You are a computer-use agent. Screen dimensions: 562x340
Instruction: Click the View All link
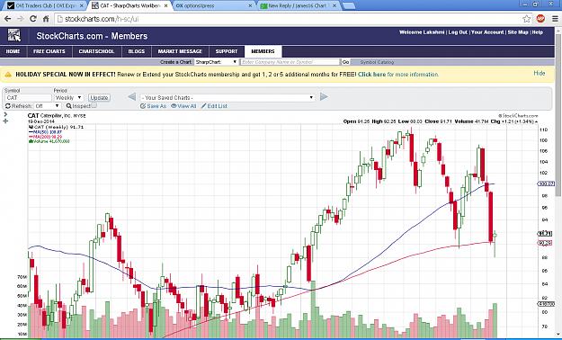[183, 106]
